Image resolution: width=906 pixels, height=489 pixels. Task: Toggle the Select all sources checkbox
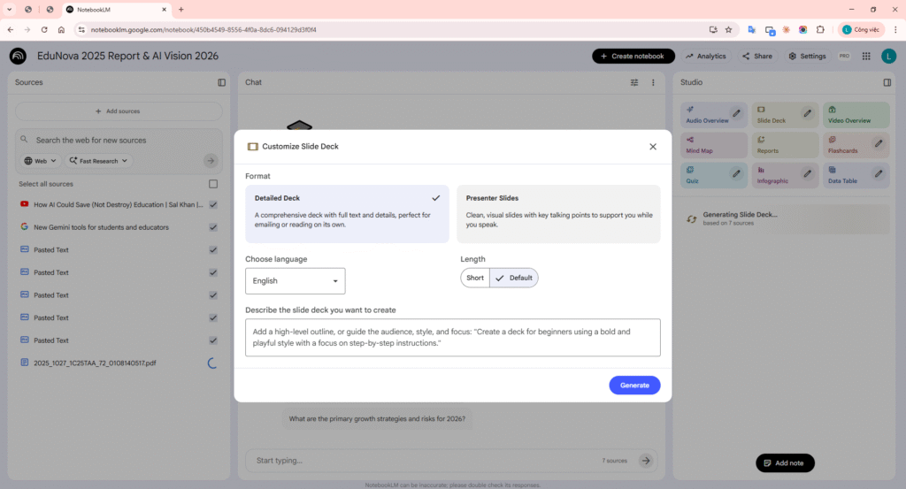pyautogui.click(x=213, y=184)
